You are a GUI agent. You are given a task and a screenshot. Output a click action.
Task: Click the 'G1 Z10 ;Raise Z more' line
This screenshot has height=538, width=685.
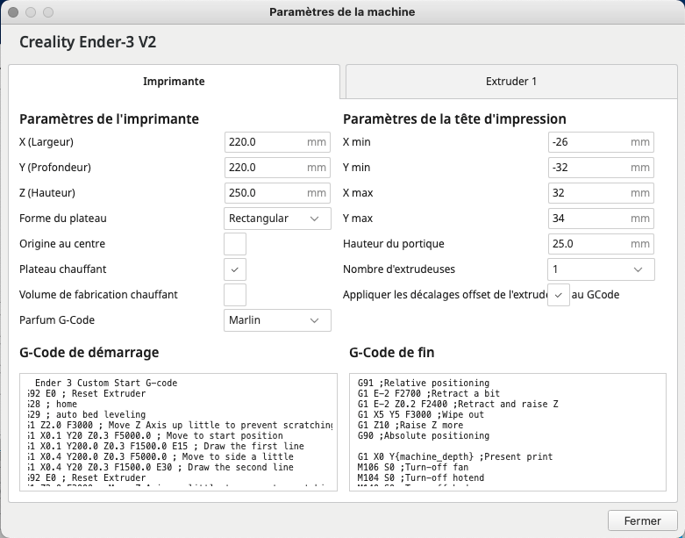[x=410, y=425]
